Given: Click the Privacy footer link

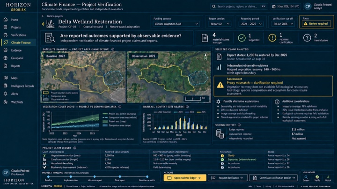Looking at the screenshot, I should (268, 186).
